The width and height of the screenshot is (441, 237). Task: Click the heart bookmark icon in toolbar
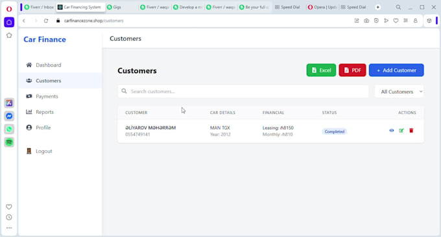pyautogui.click(x=396, y=21)
